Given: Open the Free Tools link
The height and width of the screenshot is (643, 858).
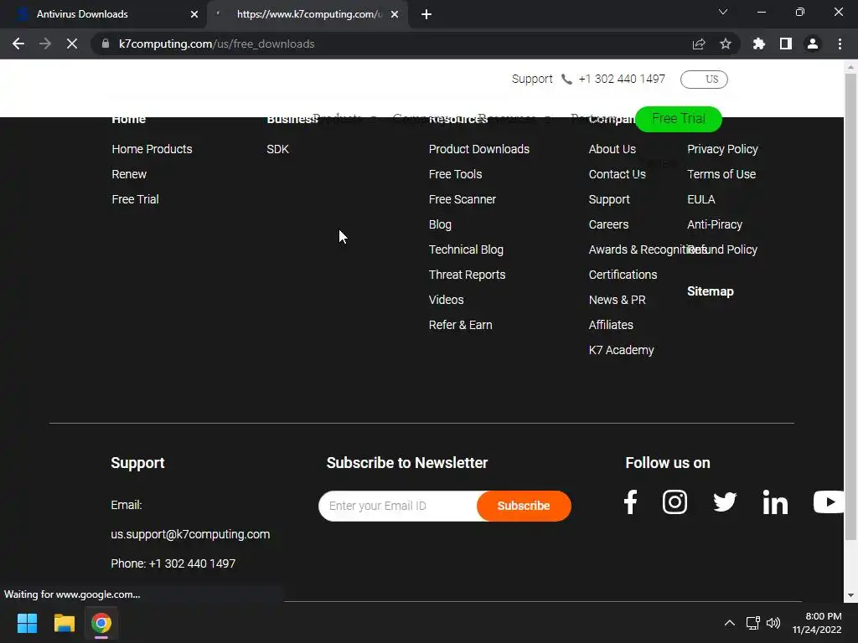Looking at the screenshot, I should [x=455, y=174].
